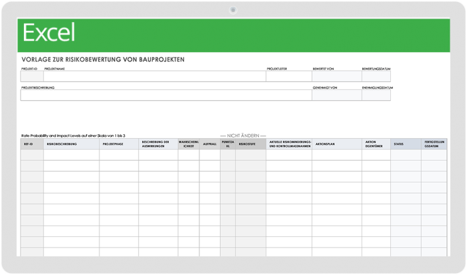Image resolution: width=467 pixels, height=275 pixels.
Task: Select the 'Rate Probability and Impact Levels' instruction text
Action: click(73, 135)
